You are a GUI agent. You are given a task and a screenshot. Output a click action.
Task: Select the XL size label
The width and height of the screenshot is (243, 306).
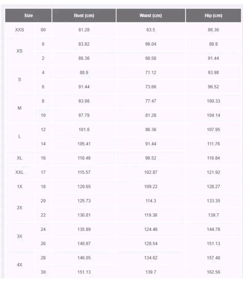pyautogui.click(x=19, y=158)
